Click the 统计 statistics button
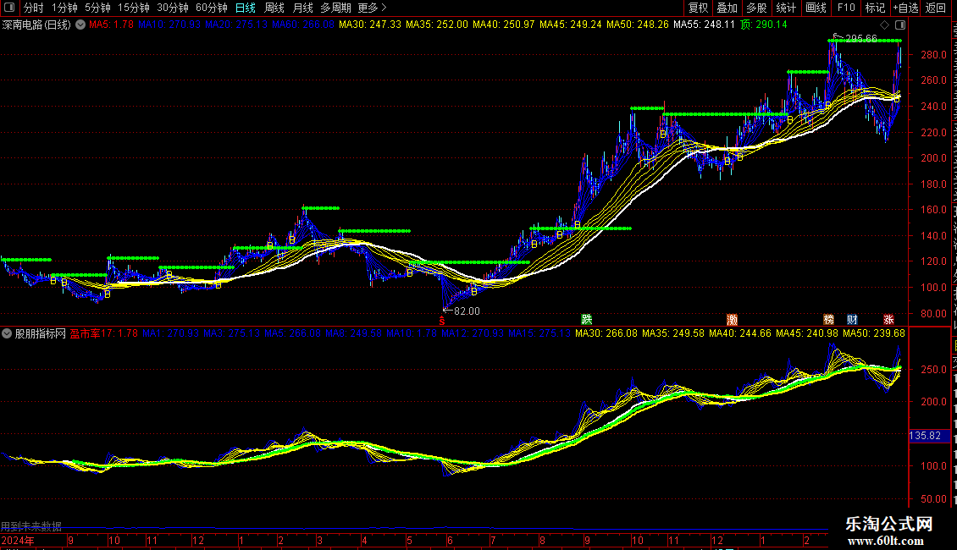Viewport: 957px width, 550px height. pos(786,8)
